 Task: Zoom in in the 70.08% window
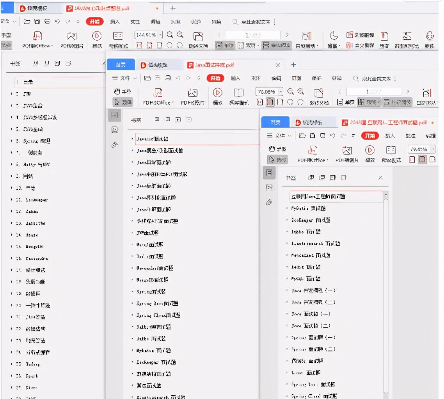301,91
